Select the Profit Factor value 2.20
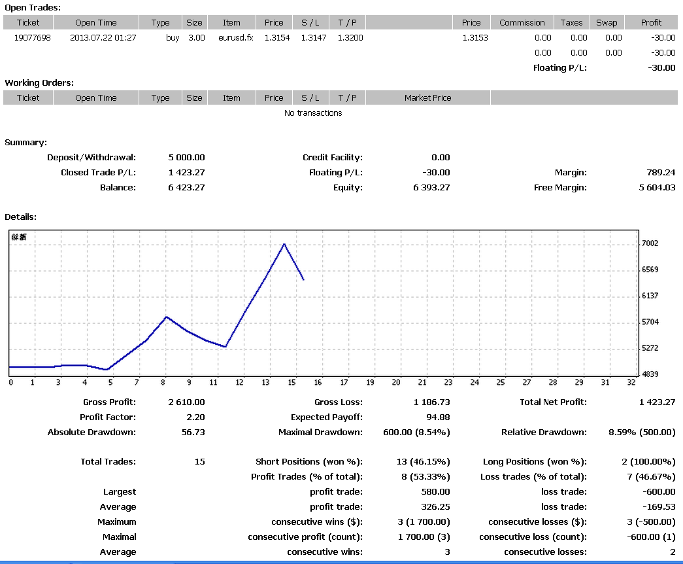This screenshot has height=564, width=683. 195,417
